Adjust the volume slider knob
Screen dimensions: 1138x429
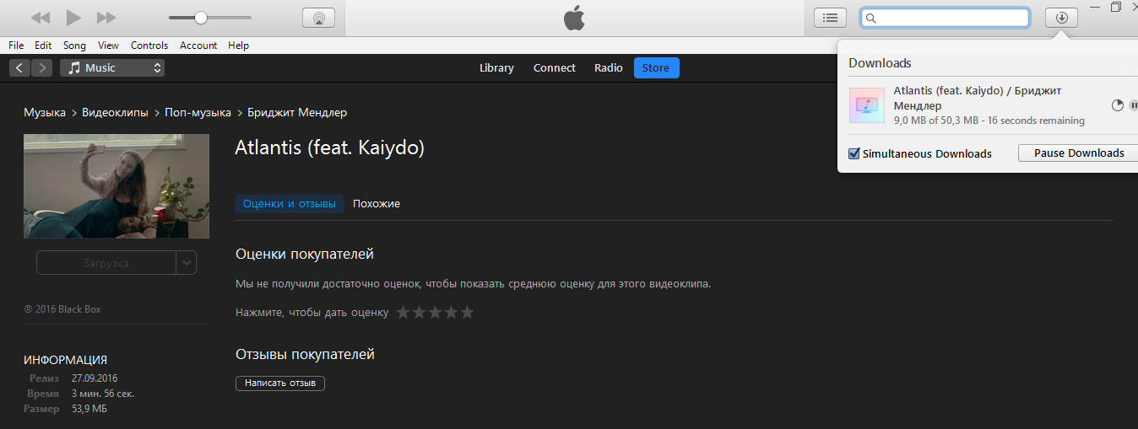[x=201, y=18]
